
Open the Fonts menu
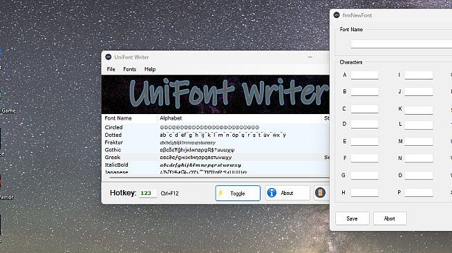pyautogui.click(x=129, y=69)
